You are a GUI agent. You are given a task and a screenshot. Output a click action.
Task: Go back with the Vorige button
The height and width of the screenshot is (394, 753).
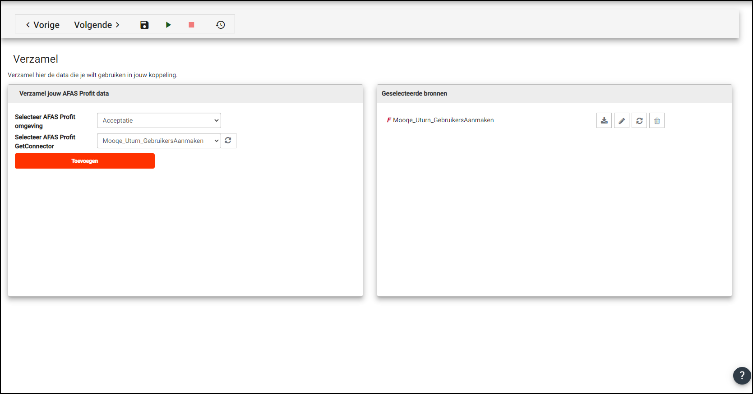coord(43,25)
